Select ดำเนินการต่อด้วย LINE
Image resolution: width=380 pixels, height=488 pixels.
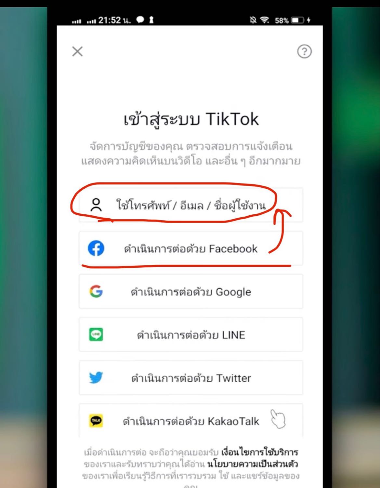[x=191, y=334]
